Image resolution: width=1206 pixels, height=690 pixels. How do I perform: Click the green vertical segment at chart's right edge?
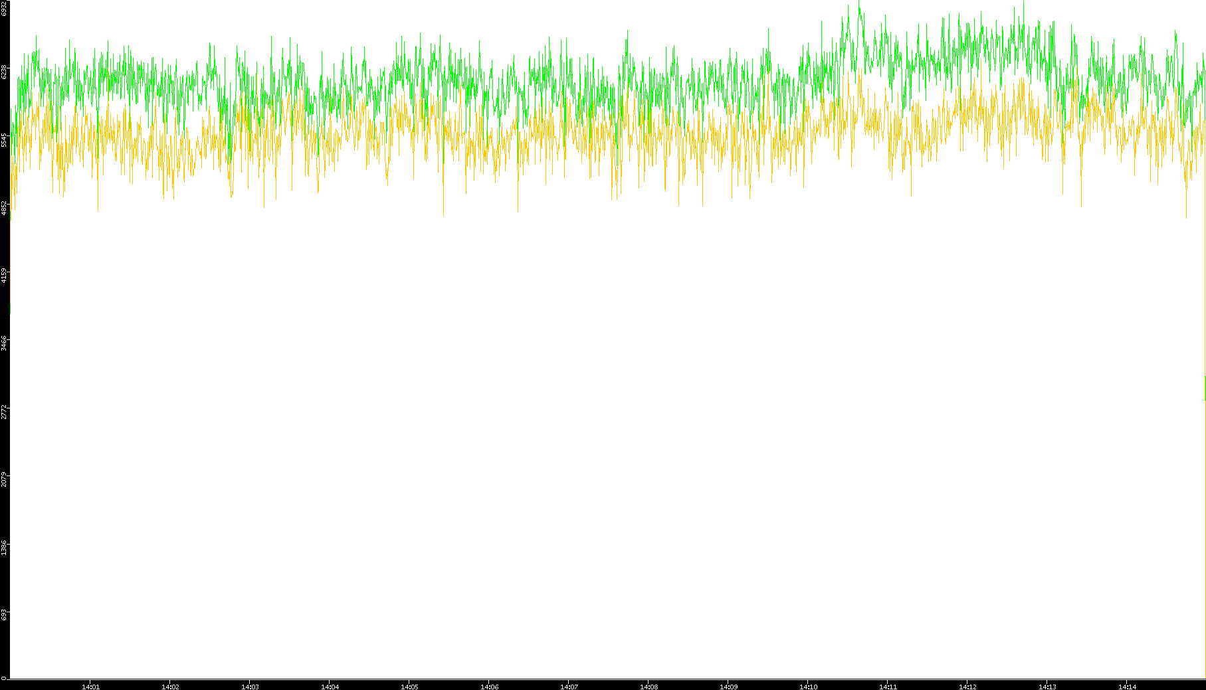point(1205,388)
